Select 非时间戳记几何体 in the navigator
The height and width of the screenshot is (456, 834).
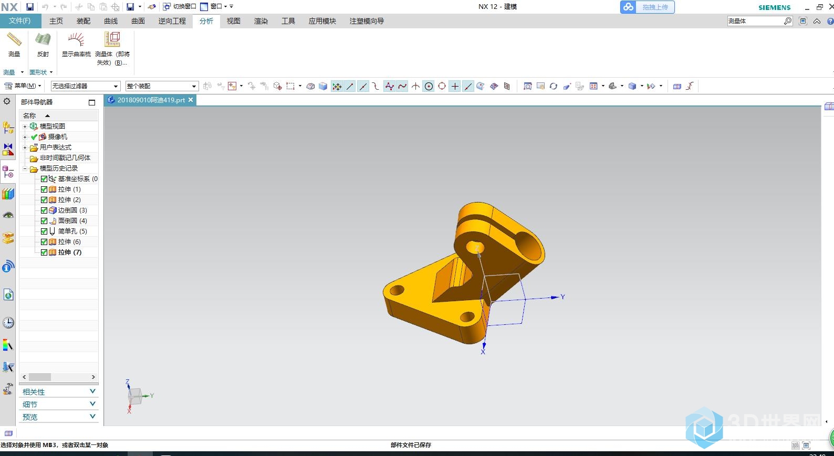point(65,158)
